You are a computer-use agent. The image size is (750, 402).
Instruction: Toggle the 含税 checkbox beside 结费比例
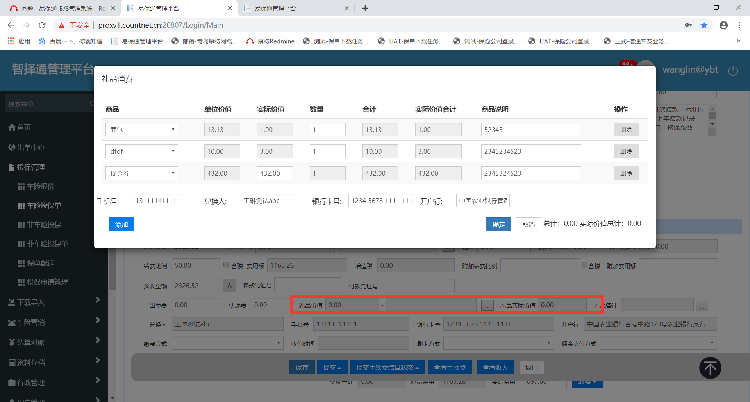(x=226, y=265)
